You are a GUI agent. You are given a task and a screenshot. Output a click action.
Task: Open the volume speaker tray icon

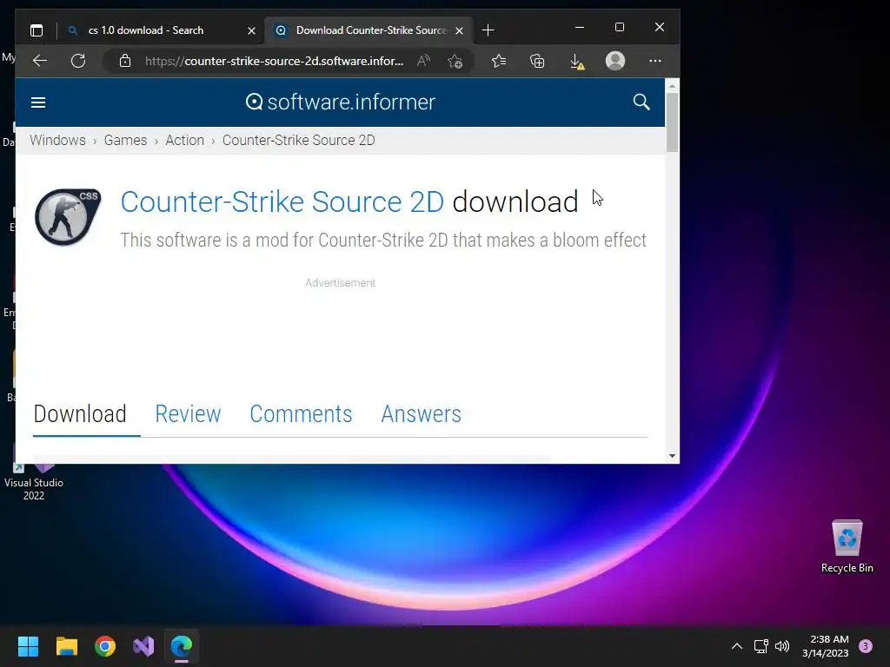[x=782, y=646]
